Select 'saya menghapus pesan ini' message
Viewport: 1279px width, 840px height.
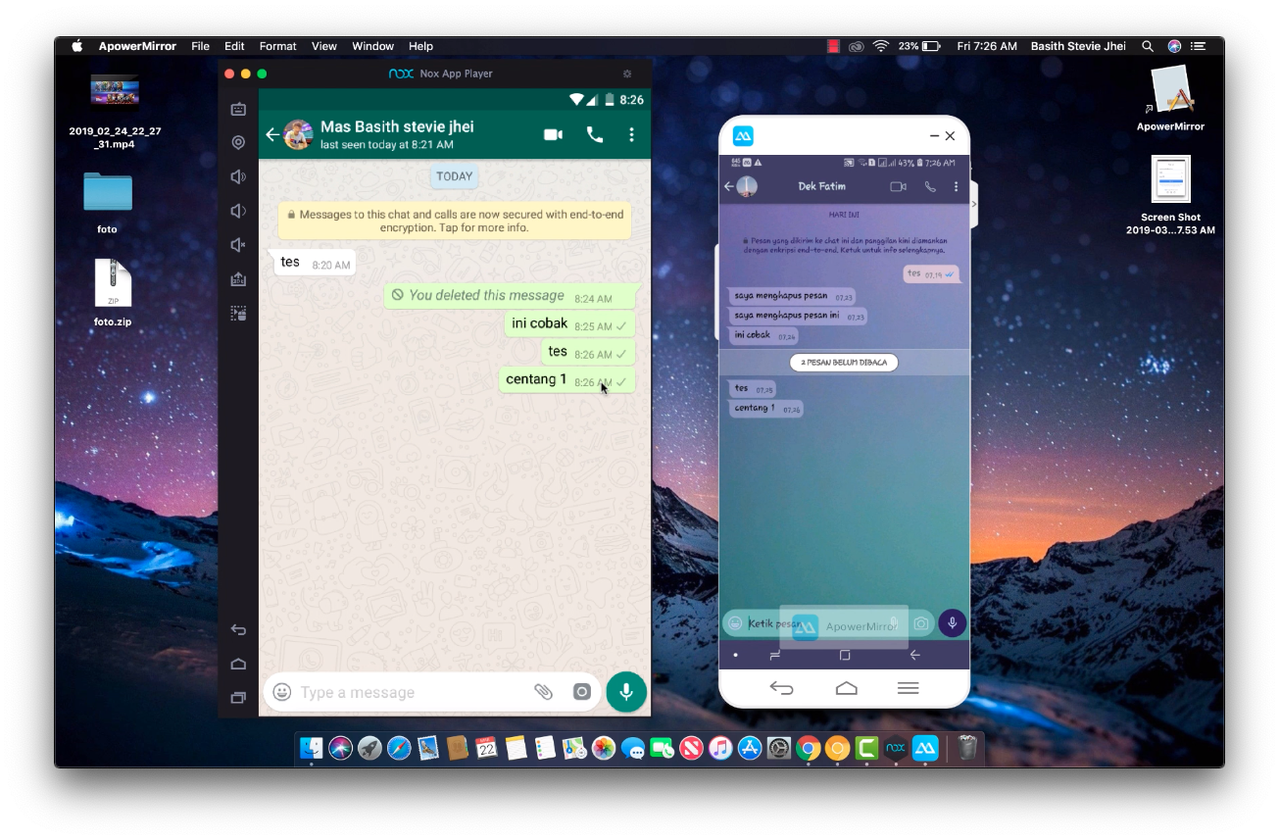point(799,316)
